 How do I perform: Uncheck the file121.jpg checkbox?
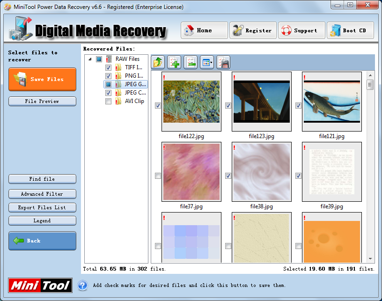point(298,105)
